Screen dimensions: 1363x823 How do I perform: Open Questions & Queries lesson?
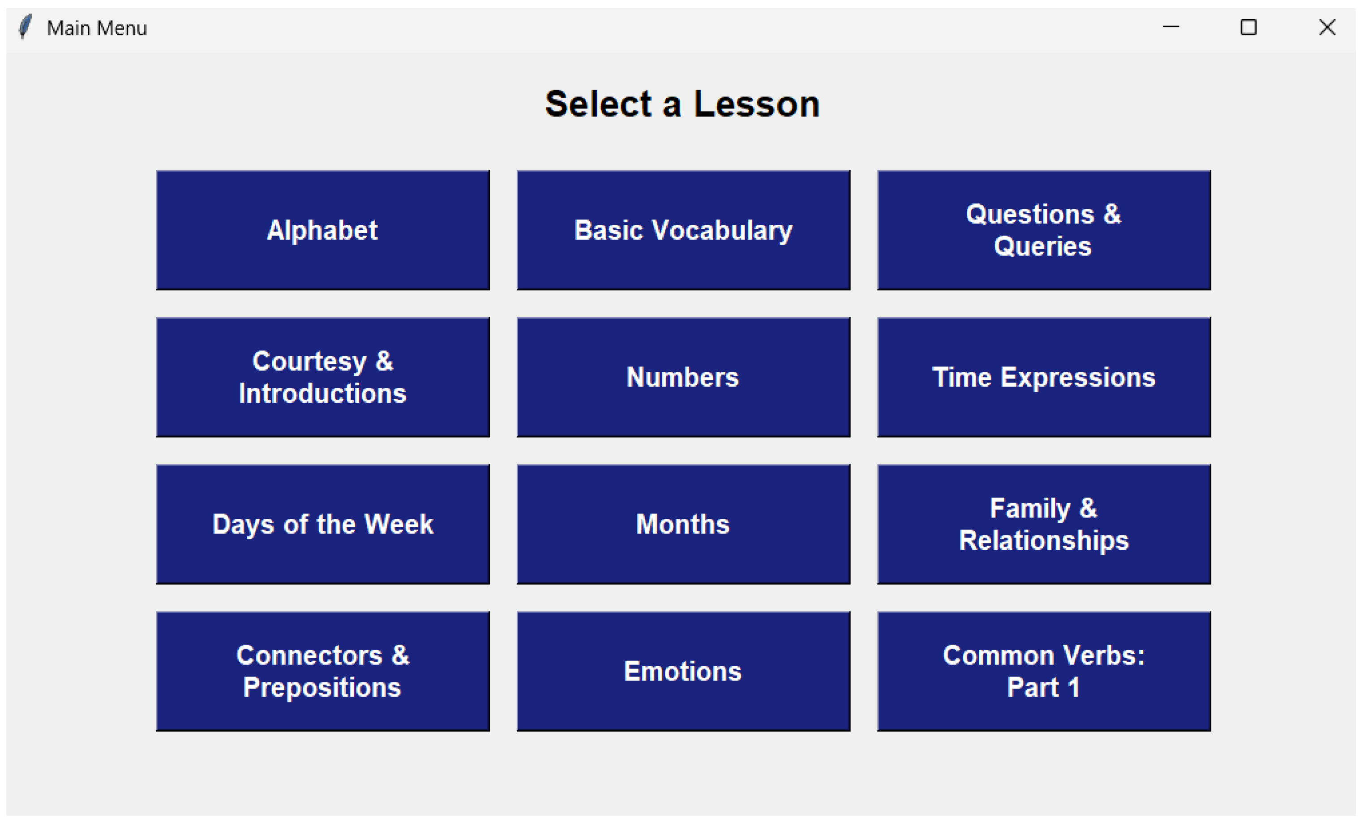tap(1044, 230)
